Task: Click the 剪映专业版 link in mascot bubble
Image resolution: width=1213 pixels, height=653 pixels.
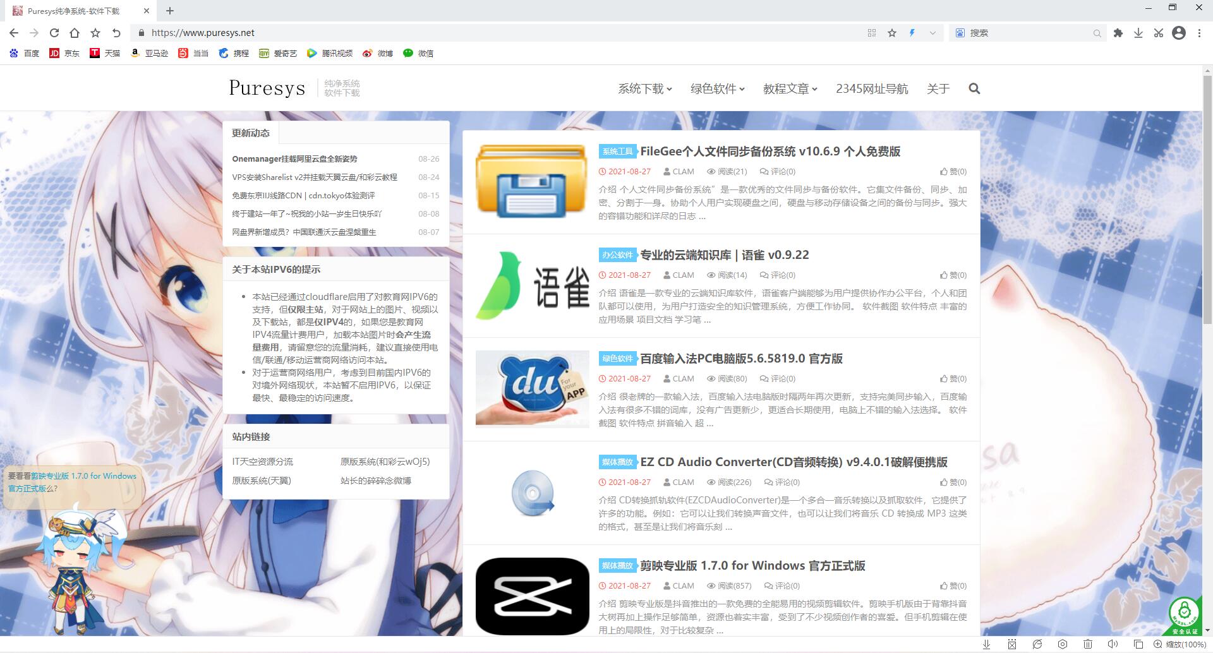Action: 72,482
